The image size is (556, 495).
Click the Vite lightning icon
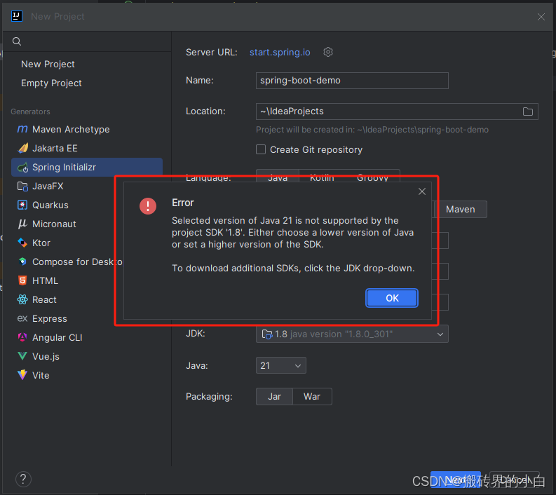(x=22, y=375)
